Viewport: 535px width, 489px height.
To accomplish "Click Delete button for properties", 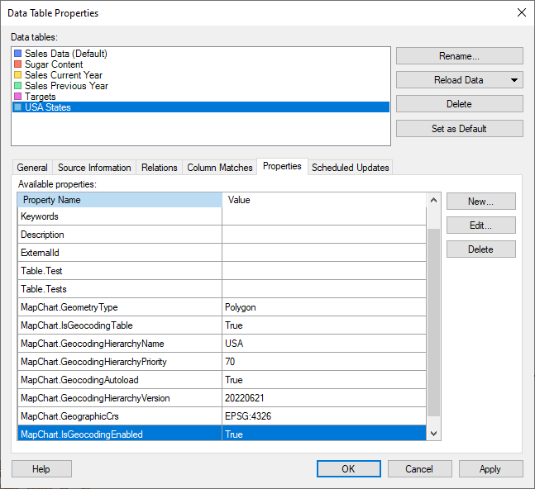I will (480, 249).
